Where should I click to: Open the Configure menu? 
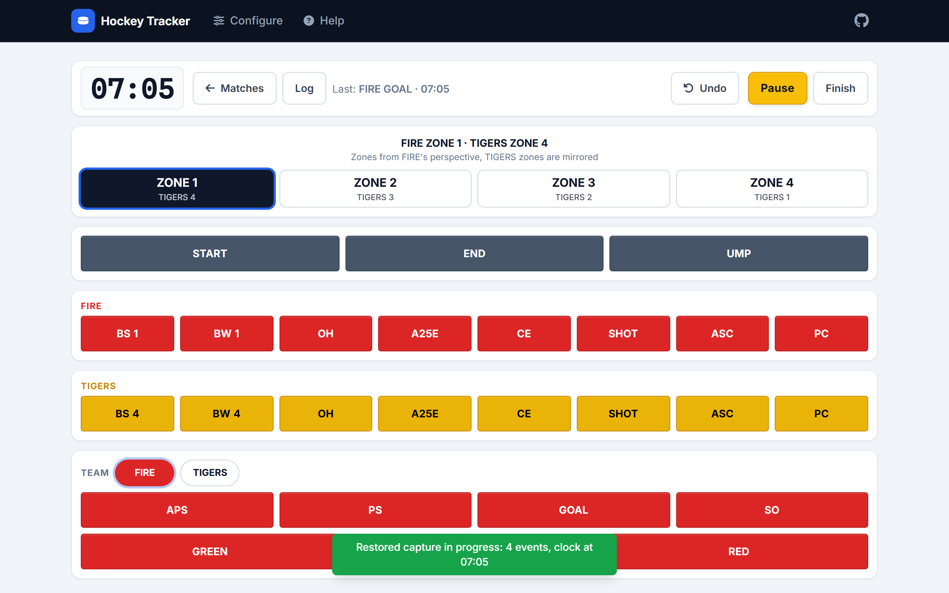(x=248, y=21)
